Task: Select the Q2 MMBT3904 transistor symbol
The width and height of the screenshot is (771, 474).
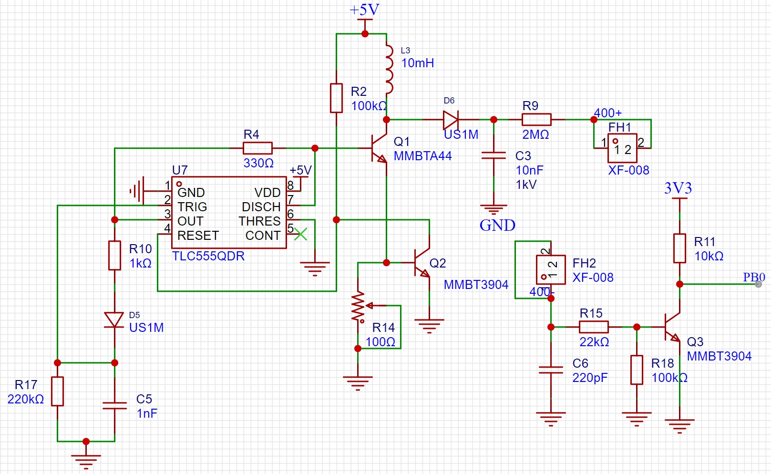Action: pos(422,263)
